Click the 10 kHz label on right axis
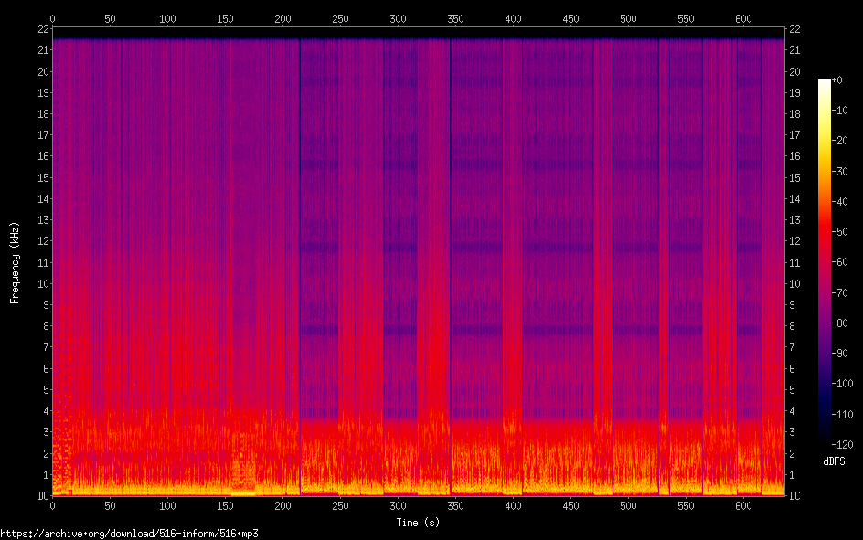This screenshot has width=863, height=540. (x=794, y=284)
